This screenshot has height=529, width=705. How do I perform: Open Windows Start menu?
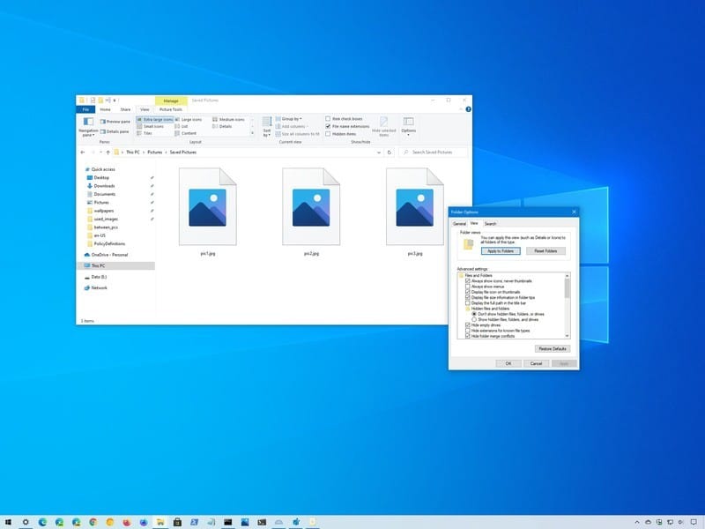pyautogui.click(x=9, y=522)
